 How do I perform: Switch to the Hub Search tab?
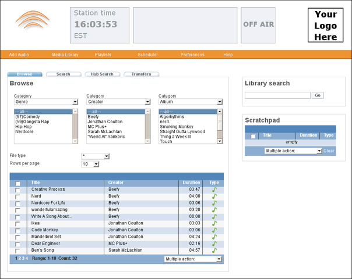[103, 74]
